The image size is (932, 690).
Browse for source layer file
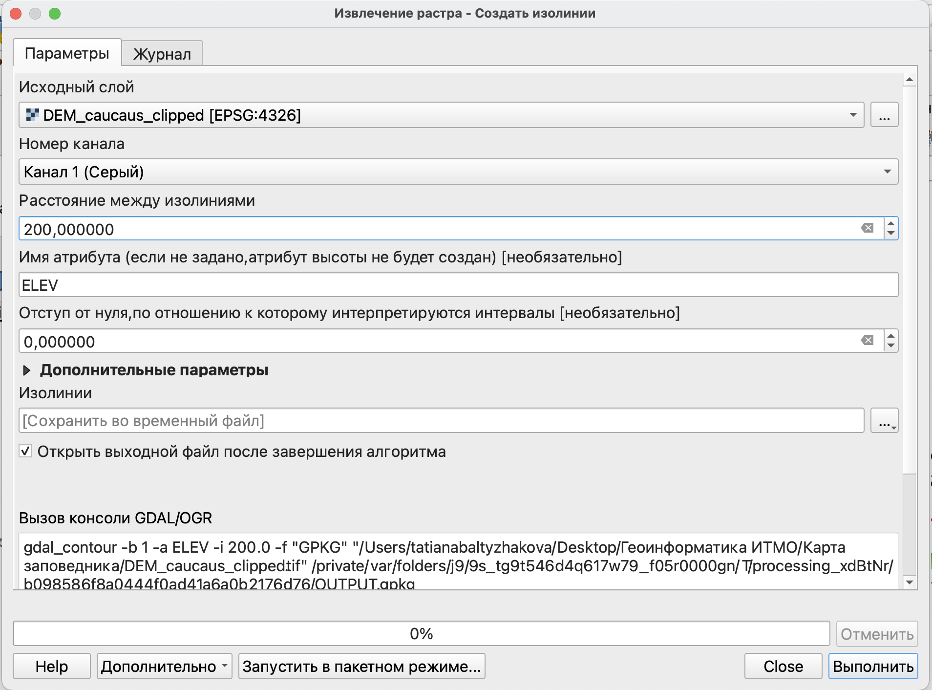point(884,115)
